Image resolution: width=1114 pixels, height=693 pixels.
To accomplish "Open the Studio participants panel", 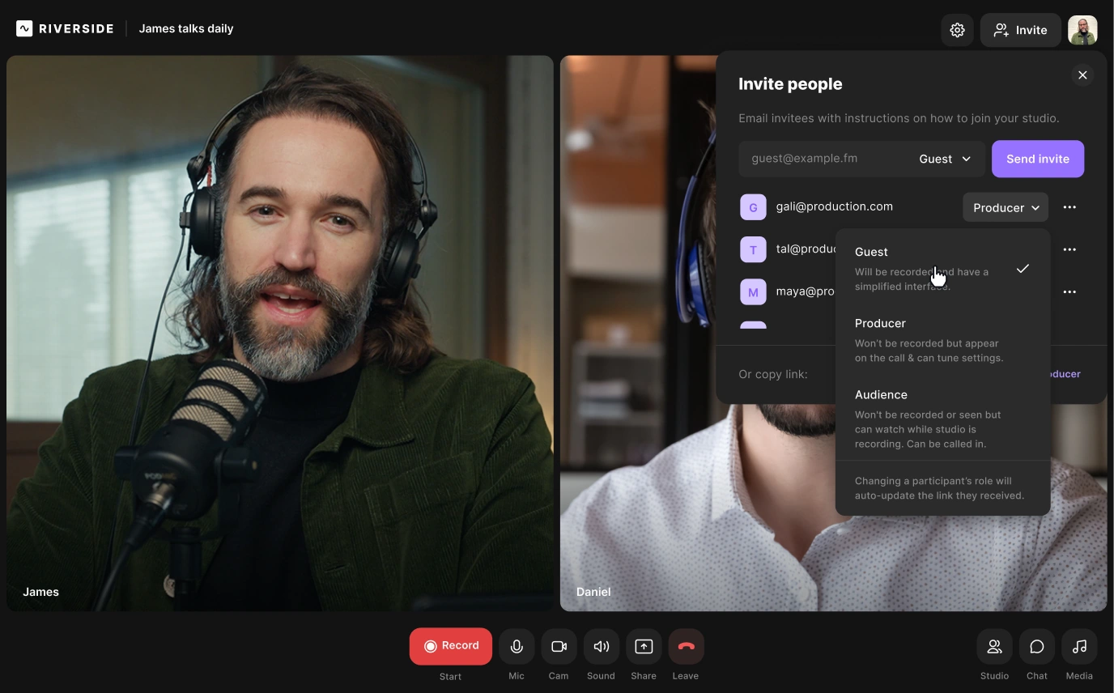I will click(x=994, y=646).
